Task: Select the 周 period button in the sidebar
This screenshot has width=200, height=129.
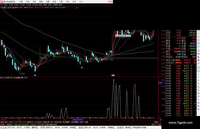Action: (198, 93)
